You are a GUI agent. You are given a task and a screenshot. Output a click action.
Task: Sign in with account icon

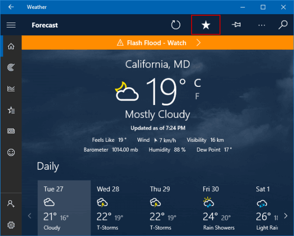tap(11, 204)
